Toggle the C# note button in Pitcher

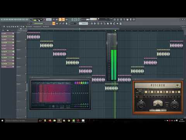(149, 92)
